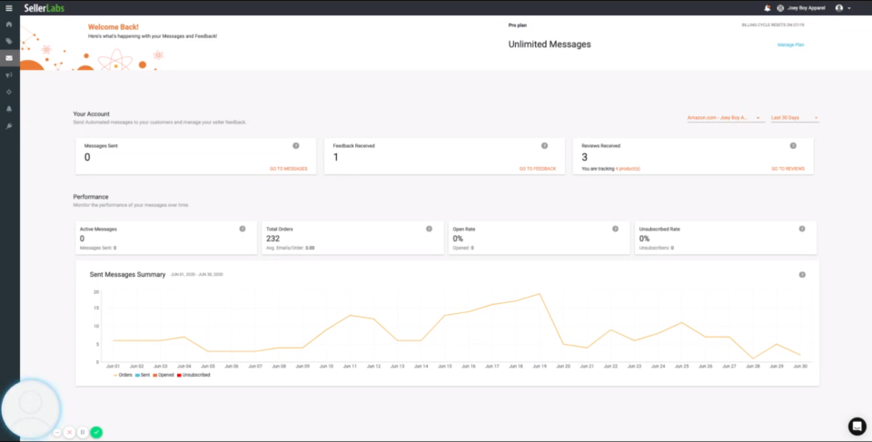Toggle Sent series in chart legend
Viewport: 872px width, 442px height.
(x=143, y=375)
